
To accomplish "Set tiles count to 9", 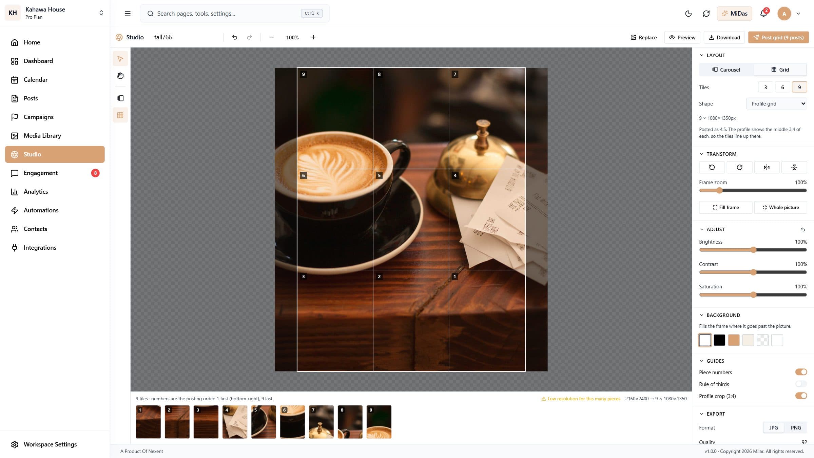I will 799,87.
